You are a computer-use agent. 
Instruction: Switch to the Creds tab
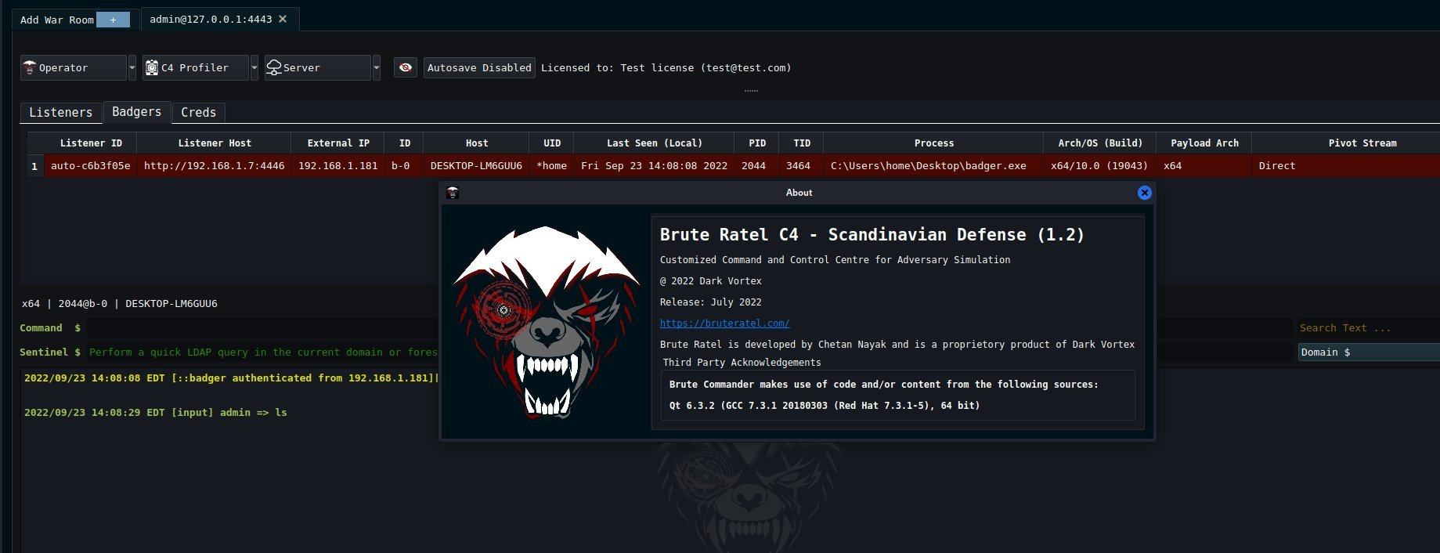(199, 113)
